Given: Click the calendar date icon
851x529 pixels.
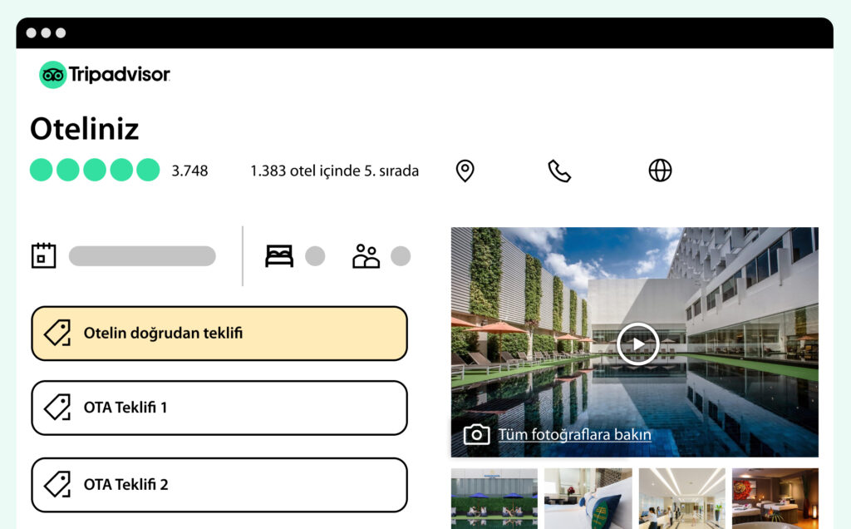Looking at the screenshot, I should pyautogui.click(x=43, y=255).
